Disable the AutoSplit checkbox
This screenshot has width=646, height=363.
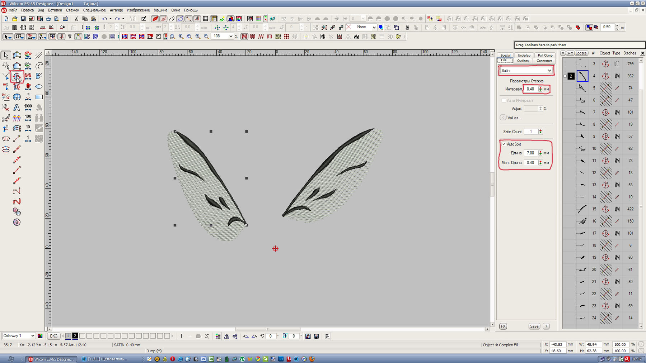[x=504, y=144]
